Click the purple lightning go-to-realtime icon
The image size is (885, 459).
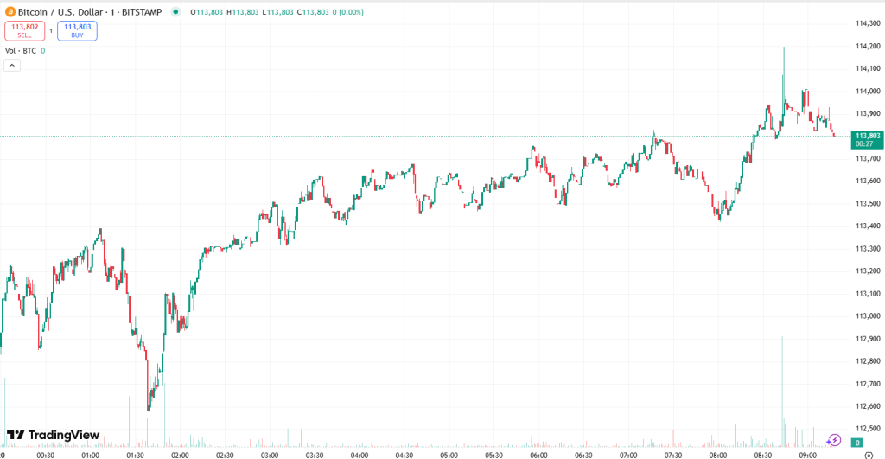pos(833,440)
